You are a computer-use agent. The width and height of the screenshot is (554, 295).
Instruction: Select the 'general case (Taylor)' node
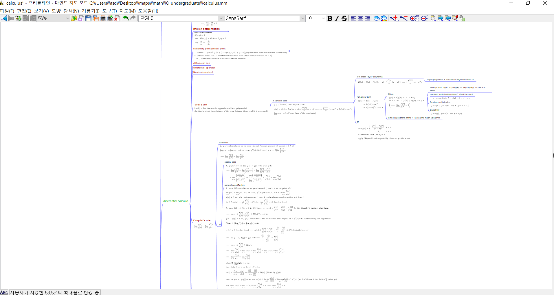point(234,185)
